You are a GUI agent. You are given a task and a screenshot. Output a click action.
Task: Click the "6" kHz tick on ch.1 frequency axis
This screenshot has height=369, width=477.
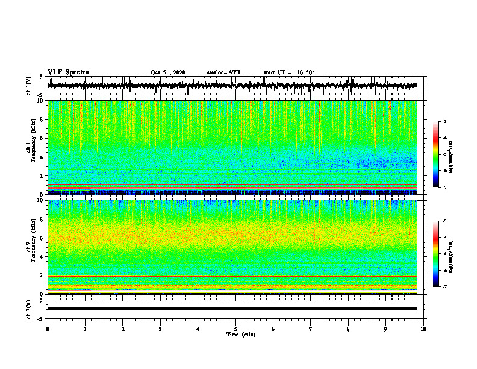(x=42, y=138)
